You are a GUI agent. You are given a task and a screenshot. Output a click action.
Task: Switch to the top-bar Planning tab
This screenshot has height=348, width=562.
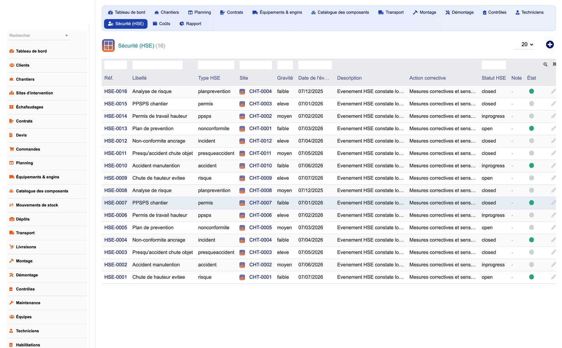coord(199,12)
